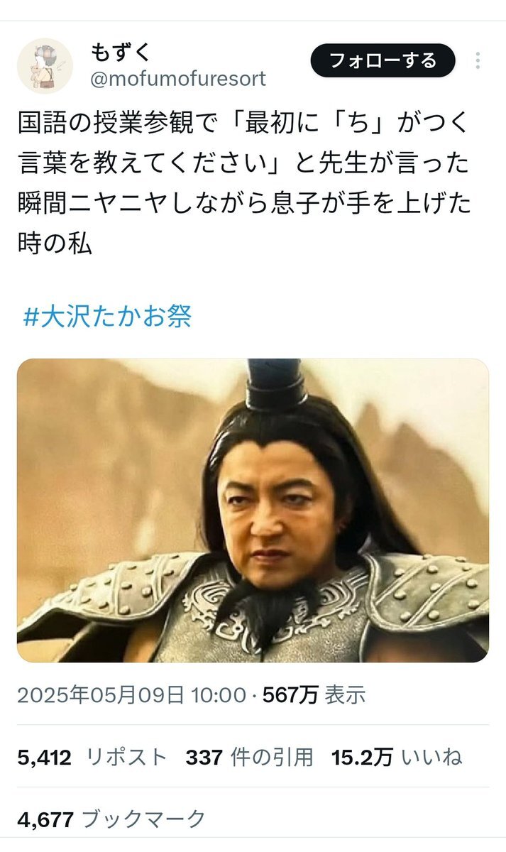Viewport: 506px width, 852px height.
Task: Open the attached warrior image
Action: coord(253,510)
